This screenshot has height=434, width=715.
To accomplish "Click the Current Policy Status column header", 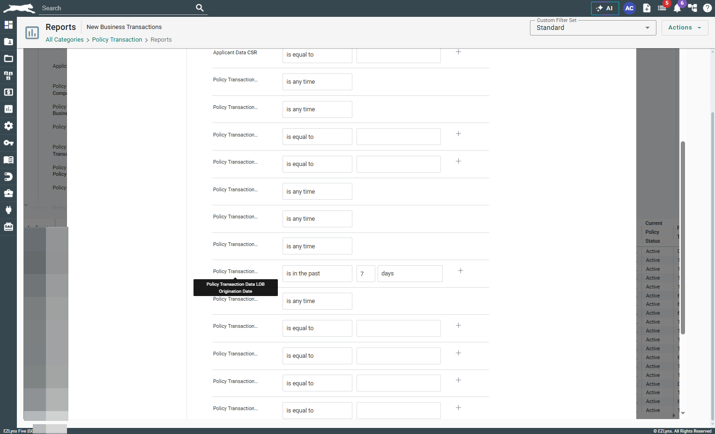I will point(654,232).
